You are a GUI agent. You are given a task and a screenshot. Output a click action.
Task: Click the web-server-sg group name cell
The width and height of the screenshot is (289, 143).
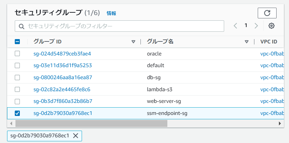click(x=164, y=101)
